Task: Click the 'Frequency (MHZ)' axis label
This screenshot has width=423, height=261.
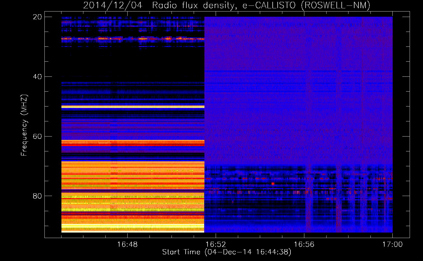Action: click(24, 125)
